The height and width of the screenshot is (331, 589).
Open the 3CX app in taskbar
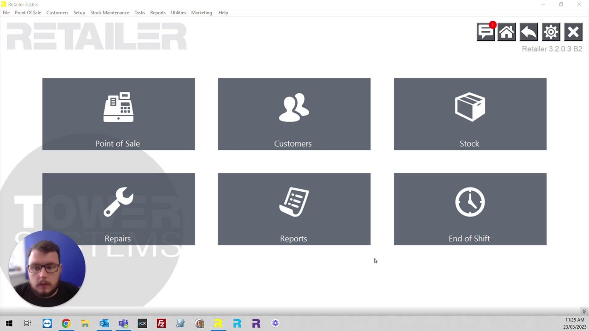[142, 323]
